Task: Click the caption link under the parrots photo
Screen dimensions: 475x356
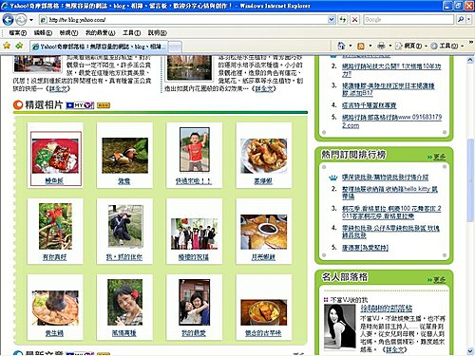Action: (54, 257)
